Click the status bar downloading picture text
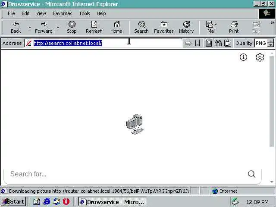This screenshot has width=276, height=207. pyautogui.click(x=99, y=191)
